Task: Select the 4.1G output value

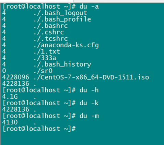Action: [10, 97]
